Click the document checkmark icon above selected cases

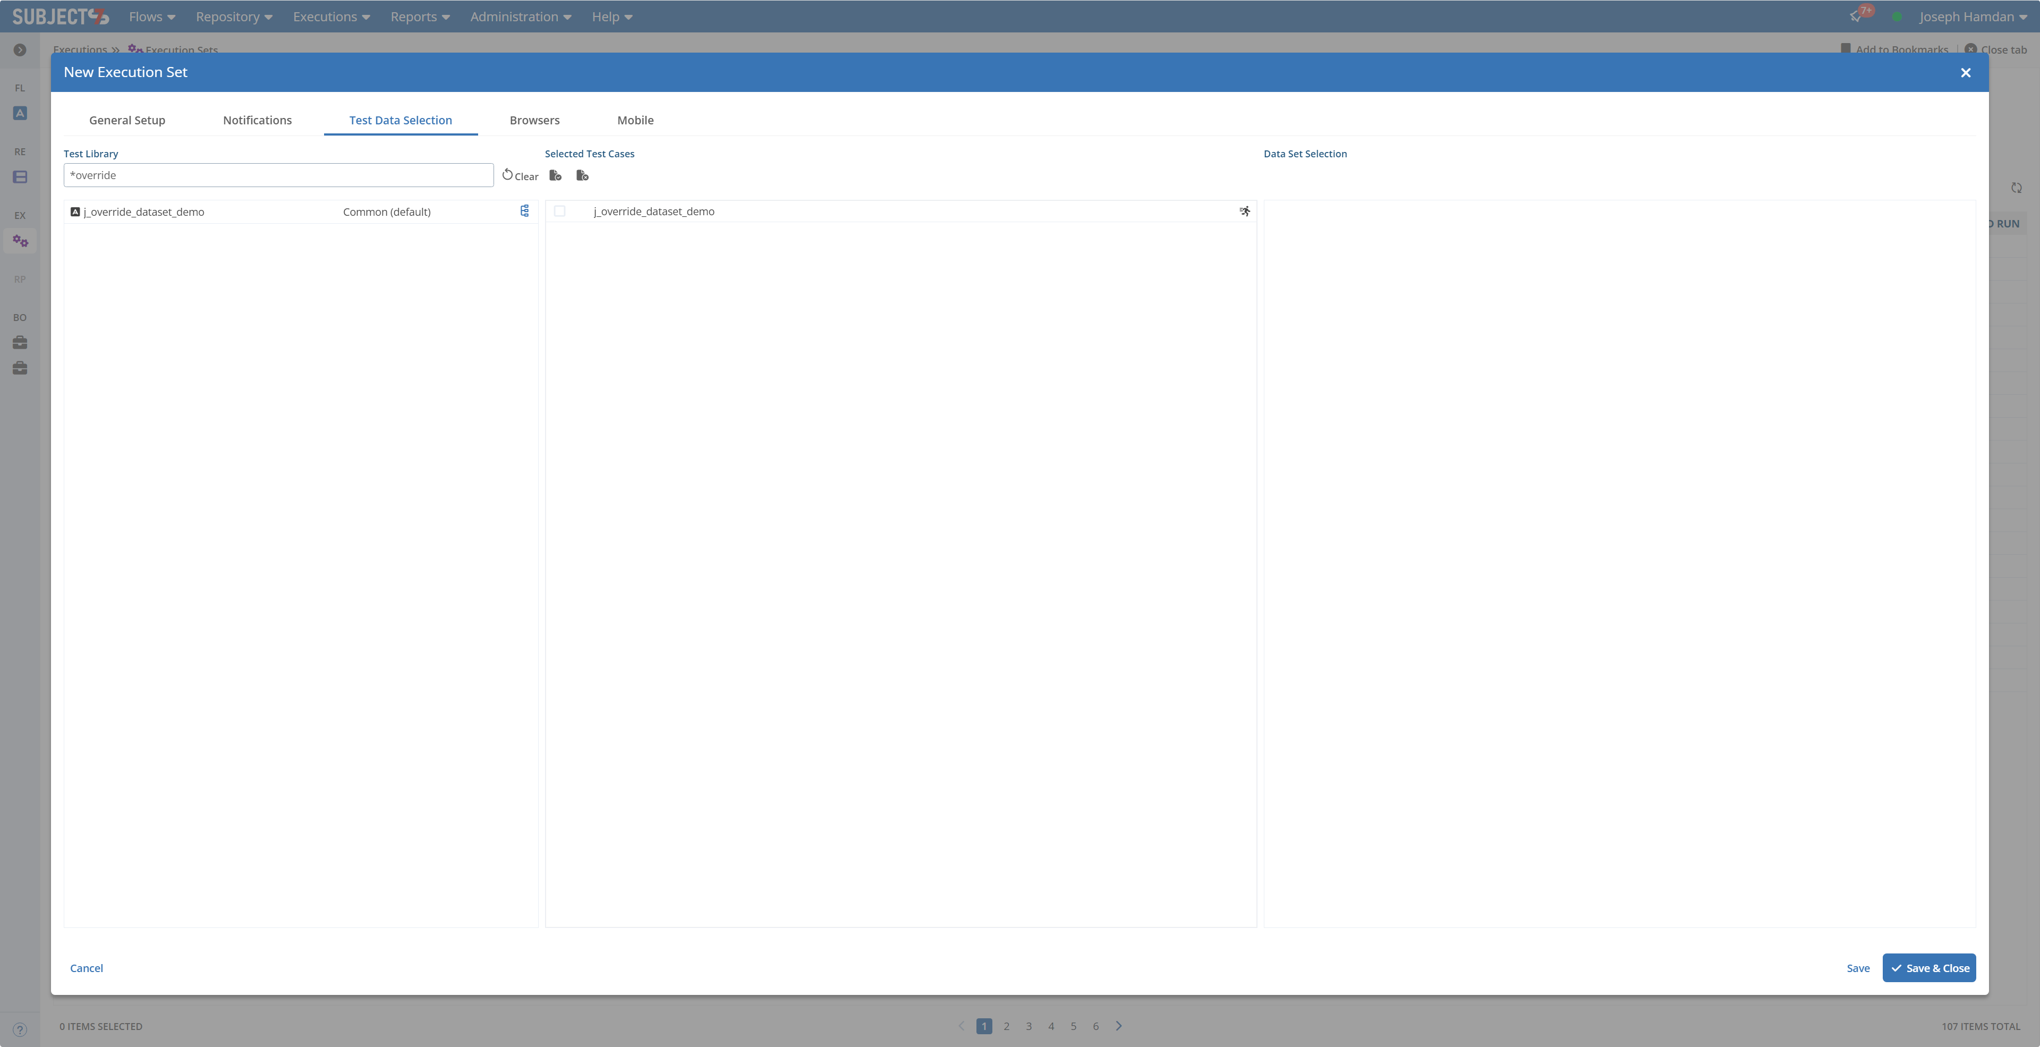(x=555, y=176)
